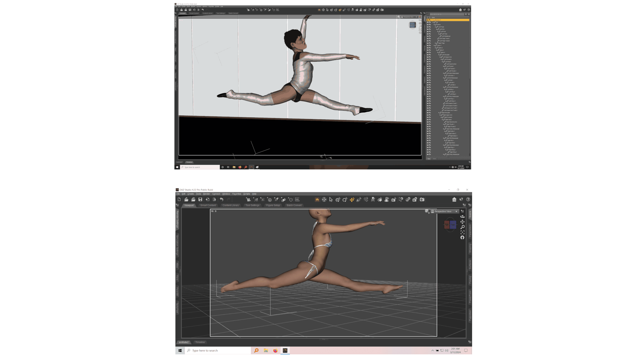Click New Scene icon in lower window toolbar
633x356 pixels.
(179, 199)
